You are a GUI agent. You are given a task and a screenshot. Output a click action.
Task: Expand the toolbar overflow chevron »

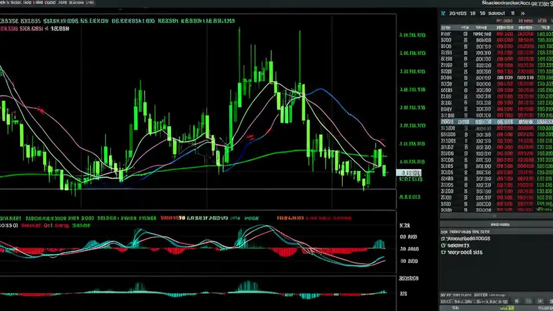(x=522, y=13)
